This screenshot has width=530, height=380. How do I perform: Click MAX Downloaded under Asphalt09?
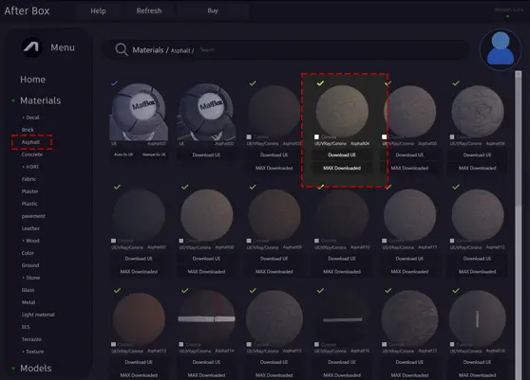(x=274, y=271)
